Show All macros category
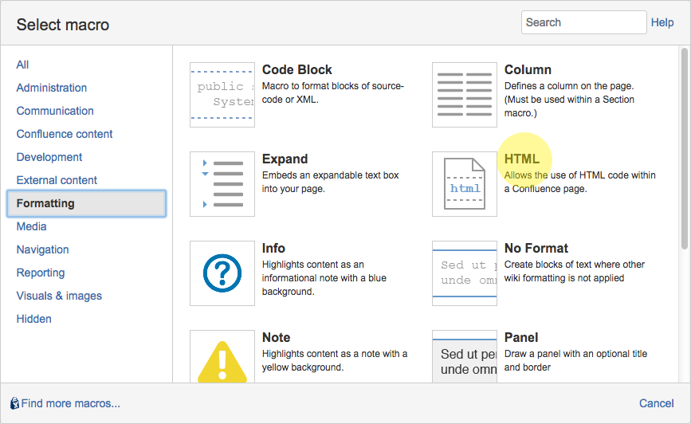Viewport: 691px width, 424px height. pos(23,65)
